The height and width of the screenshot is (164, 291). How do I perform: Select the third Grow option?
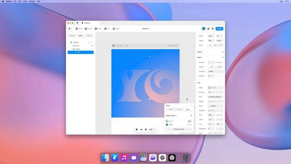pos(221,45)
